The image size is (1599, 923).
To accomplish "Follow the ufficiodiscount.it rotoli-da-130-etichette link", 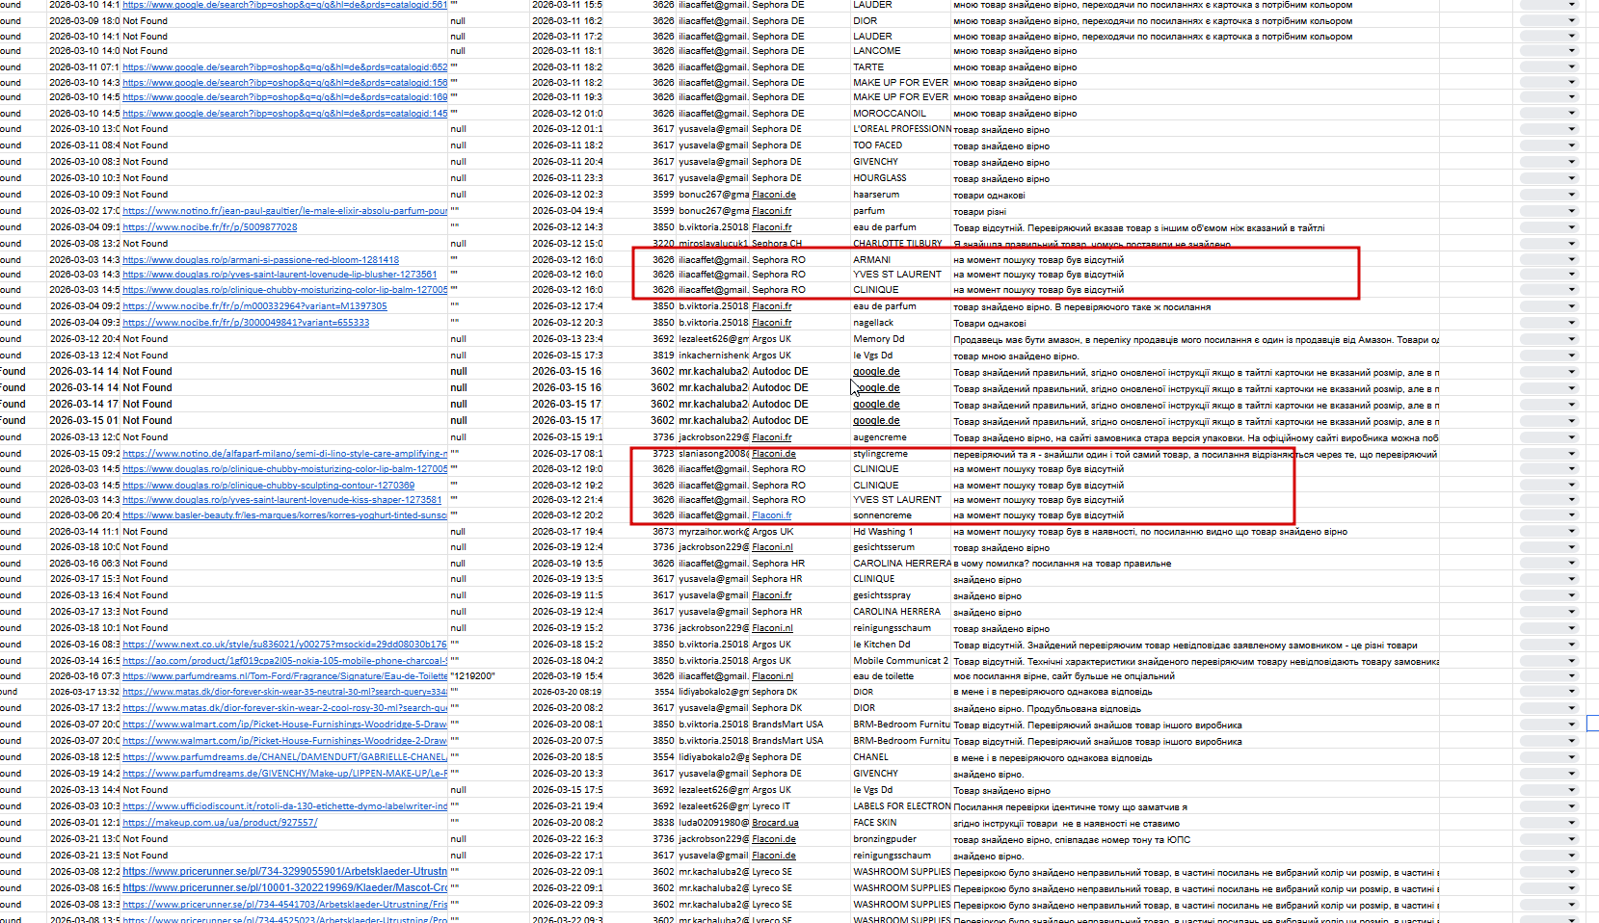I will 285,806.
